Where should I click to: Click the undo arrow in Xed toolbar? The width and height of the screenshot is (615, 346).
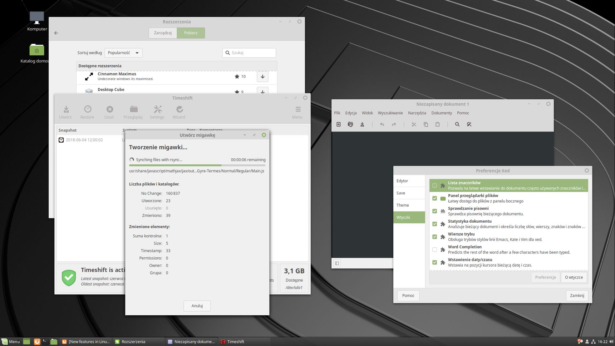382,124
